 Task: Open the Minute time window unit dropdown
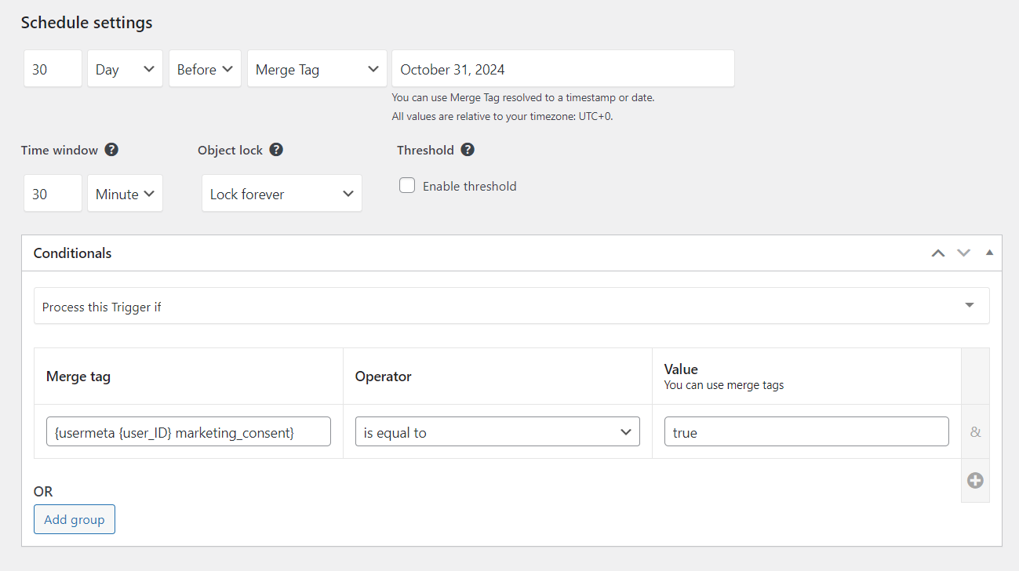(x=126, y=194)
